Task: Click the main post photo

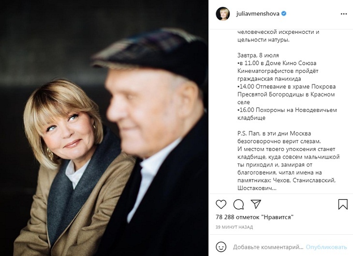Action: [x=104, y=128]
